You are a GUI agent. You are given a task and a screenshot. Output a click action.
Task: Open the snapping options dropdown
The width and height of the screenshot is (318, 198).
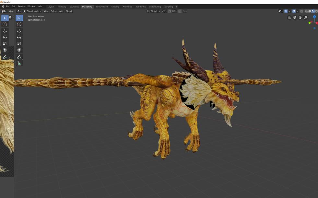175,11
